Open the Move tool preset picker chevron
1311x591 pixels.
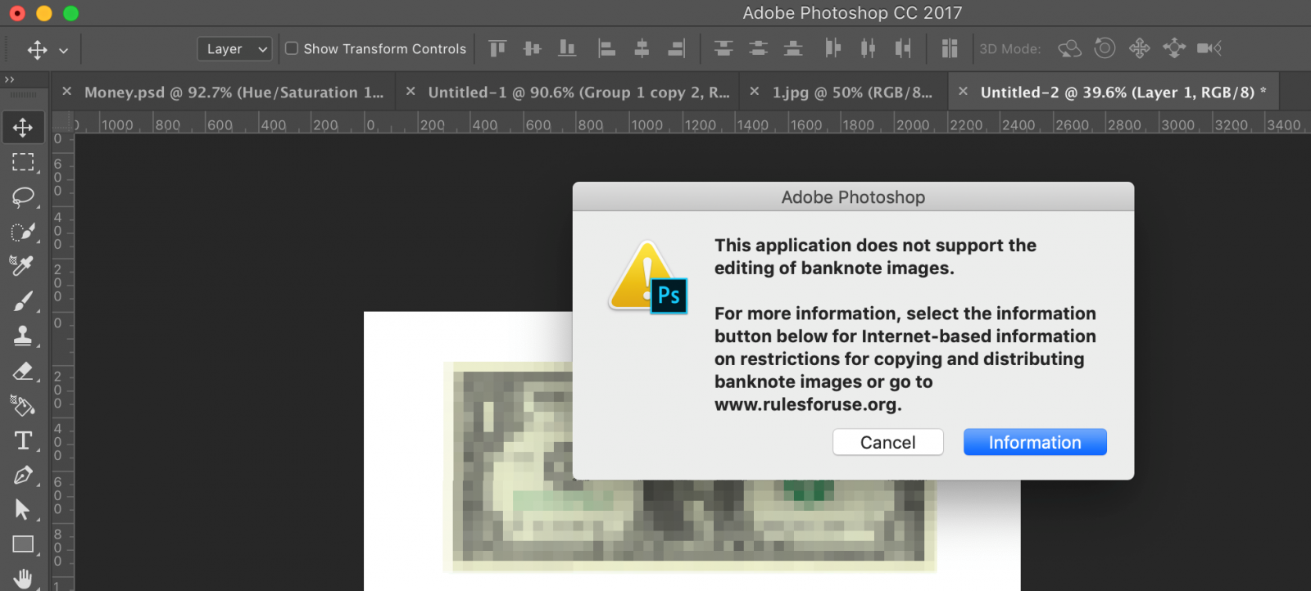(63, 50)
